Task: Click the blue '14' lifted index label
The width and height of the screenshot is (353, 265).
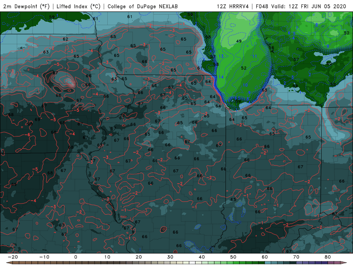Action: [x=221, y=77]
